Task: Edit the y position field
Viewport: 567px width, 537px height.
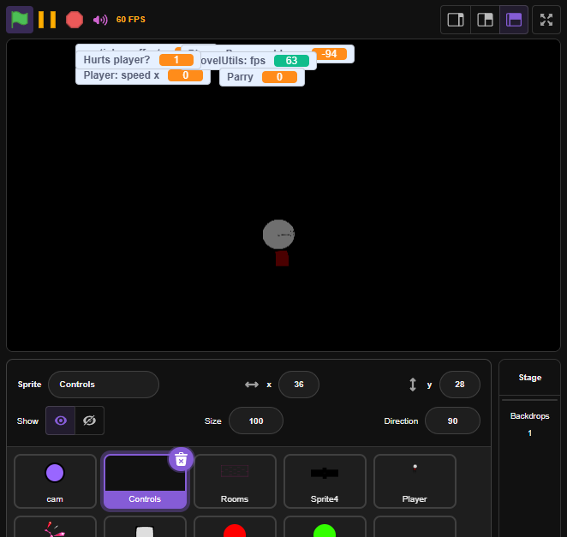Action: point(460,385)
